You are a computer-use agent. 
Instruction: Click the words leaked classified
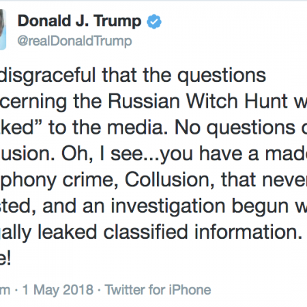pyautogui.click(x=113, y=232)
